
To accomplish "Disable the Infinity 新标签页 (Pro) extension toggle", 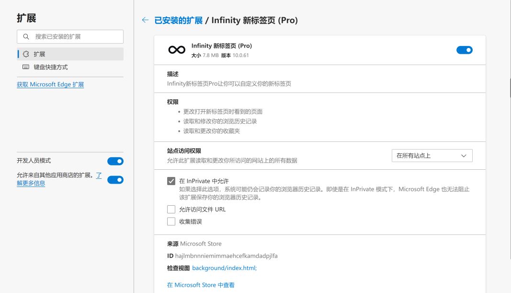I will click(x=465, y=50).
